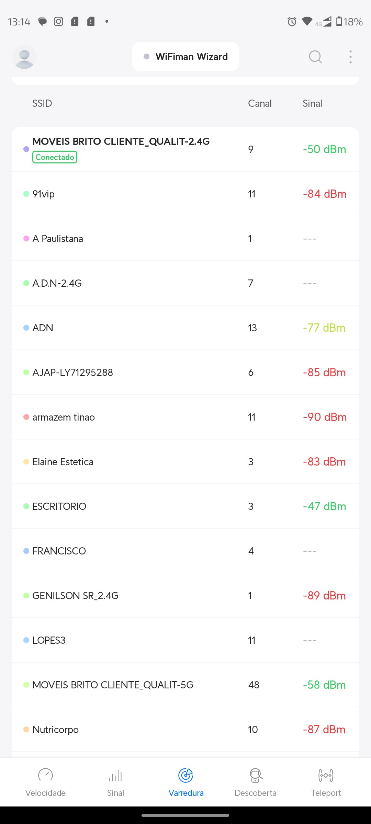Open the user profile avatar
Screen dimensions: 371x824
pyautogui.click(x=24, y=57)
